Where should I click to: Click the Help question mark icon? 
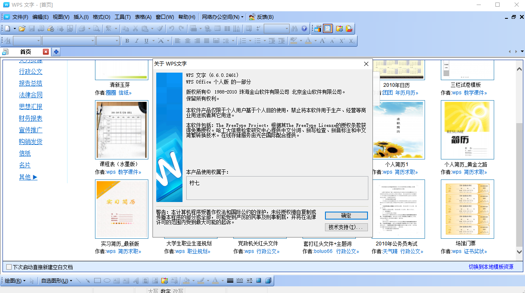pos(304,28)
